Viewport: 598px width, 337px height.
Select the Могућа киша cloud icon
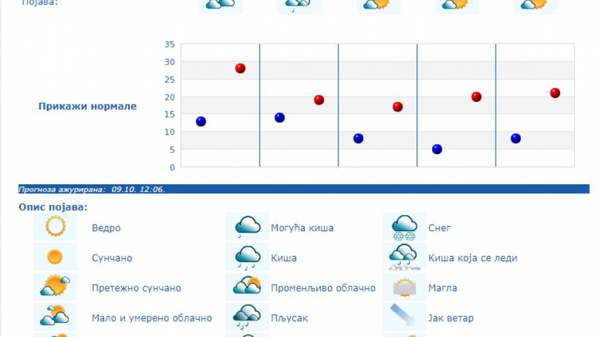point(247,227)
